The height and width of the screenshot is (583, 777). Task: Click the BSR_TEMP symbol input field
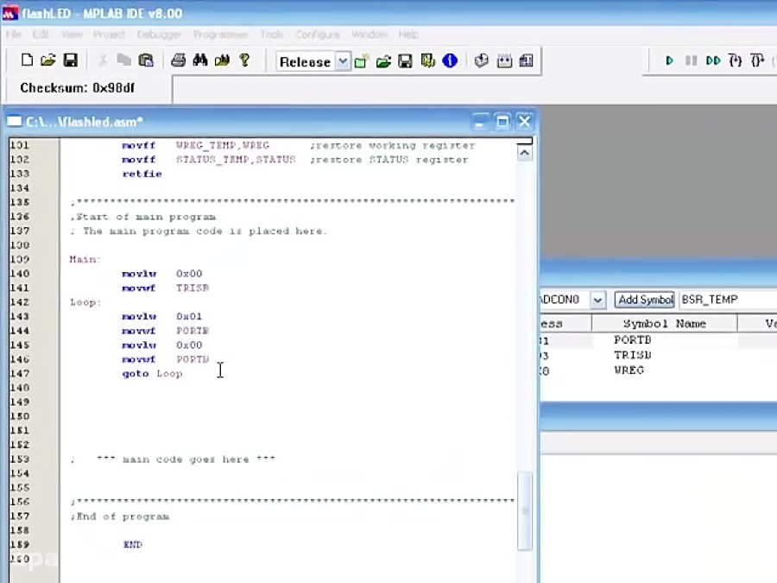pos(728,300)
